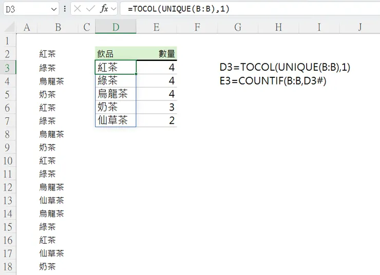Image resolution: width=380 pixels, height=275 pixels.
Task: Select row 2 header
Action: [x=8, y=54]
